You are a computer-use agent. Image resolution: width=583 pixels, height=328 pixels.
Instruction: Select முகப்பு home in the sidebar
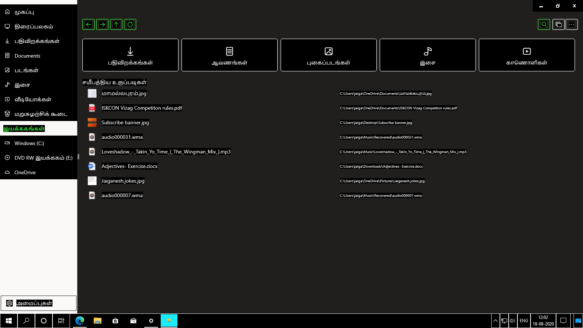(x=39, y=12)
